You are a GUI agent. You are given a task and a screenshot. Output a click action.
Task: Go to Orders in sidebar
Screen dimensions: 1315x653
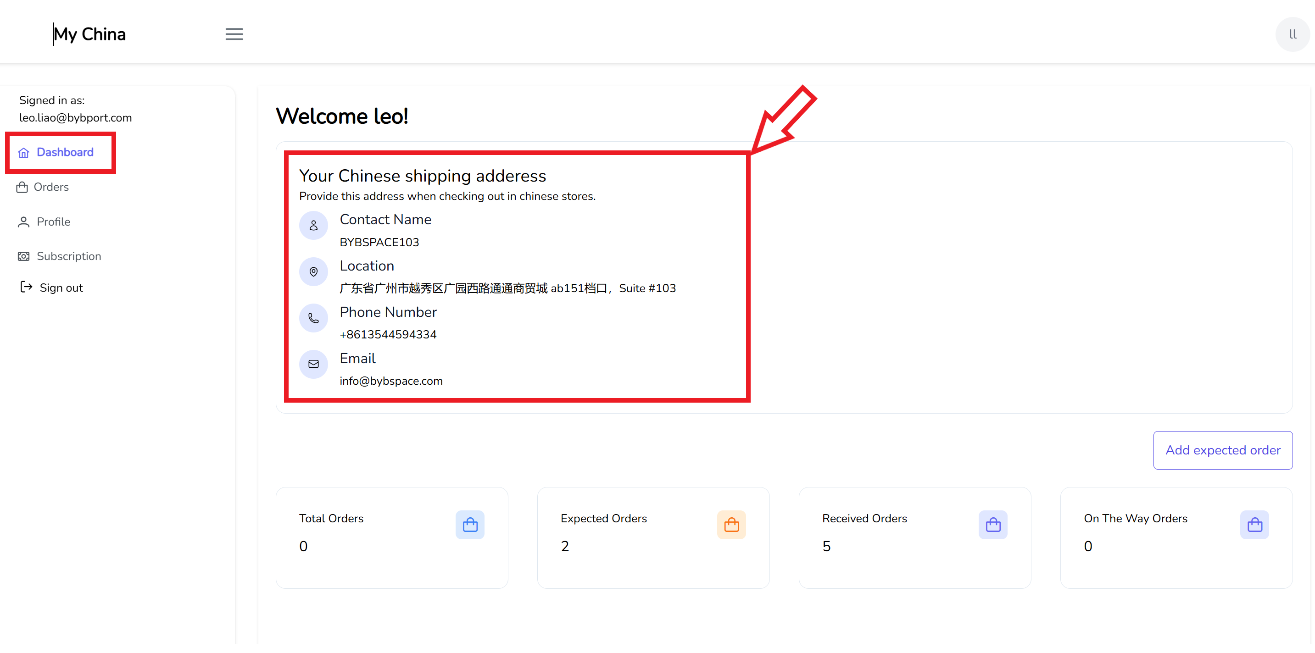click(x=51, y=187)
